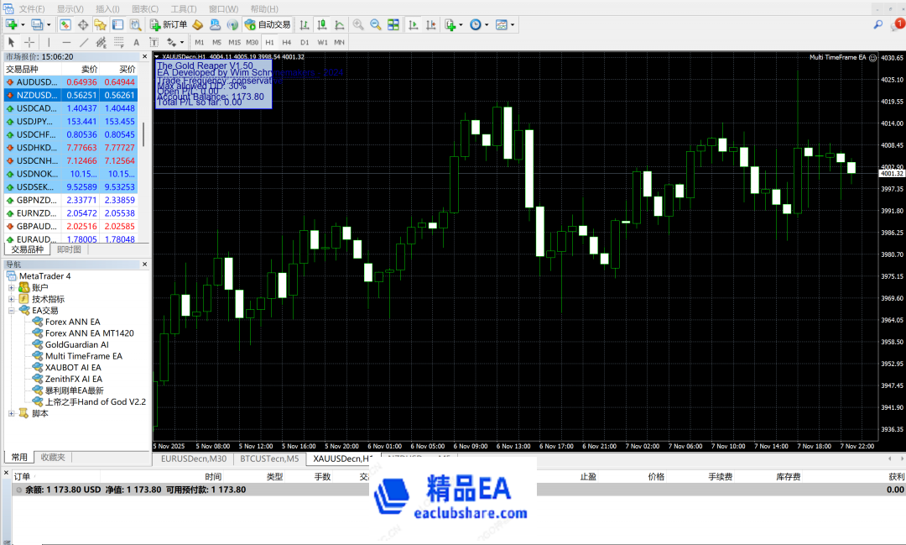
Task: Expand the 账户 (Accounts) tree node
Action: pyautogui.click(x=12, y=288)
